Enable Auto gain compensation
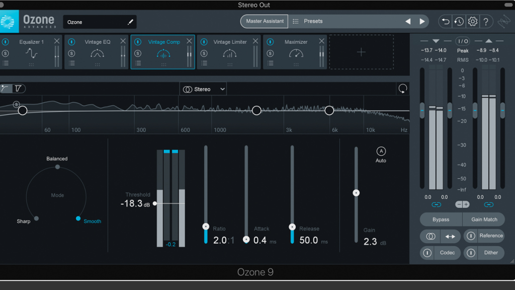Viewport: 515px width, 290px height. pos(381,152)
